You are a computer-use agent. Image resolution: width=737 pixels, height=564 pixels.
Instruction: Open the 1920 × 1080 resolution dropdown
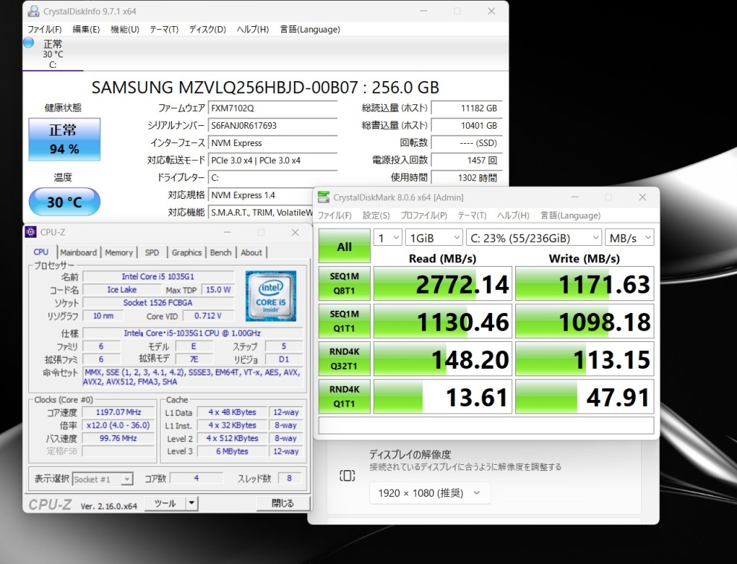pos(430,493)
